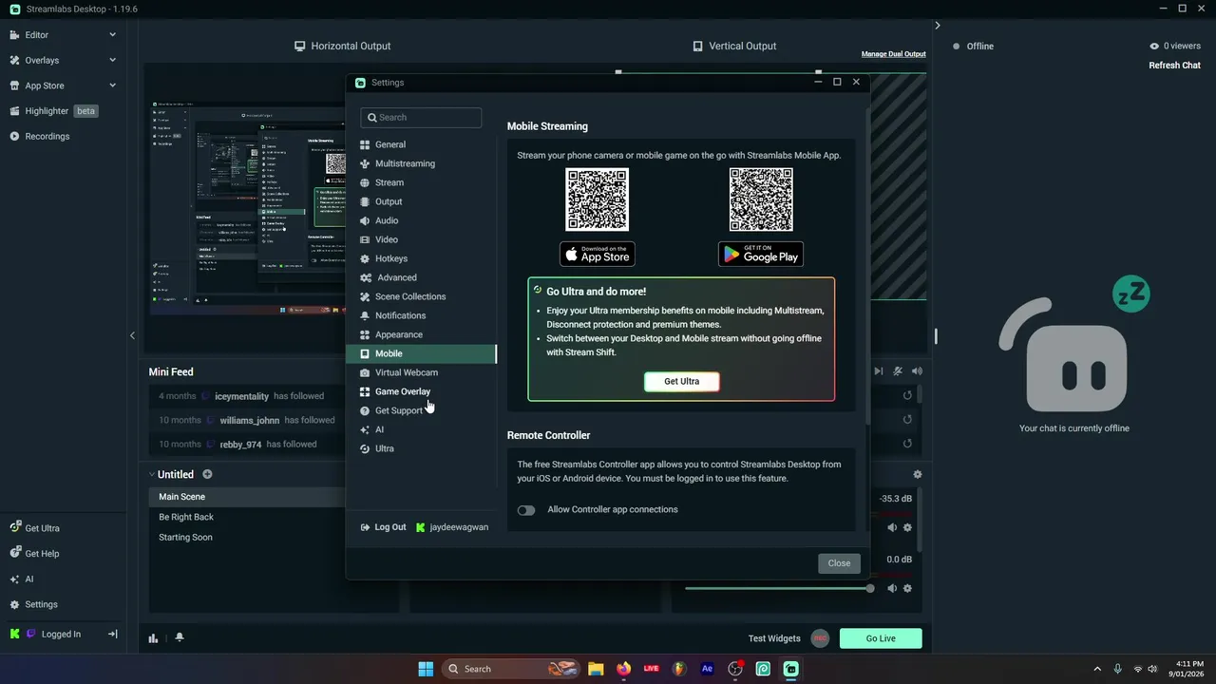Image resolution: width=1216 pixels, height=684 pixels.
Task: Click Manage Dual Output link
Action: [893, 54]
